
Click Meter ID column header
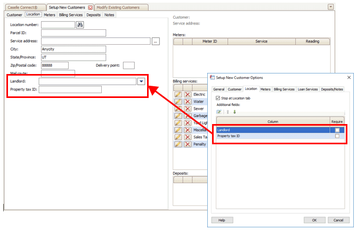coord(210,42)
